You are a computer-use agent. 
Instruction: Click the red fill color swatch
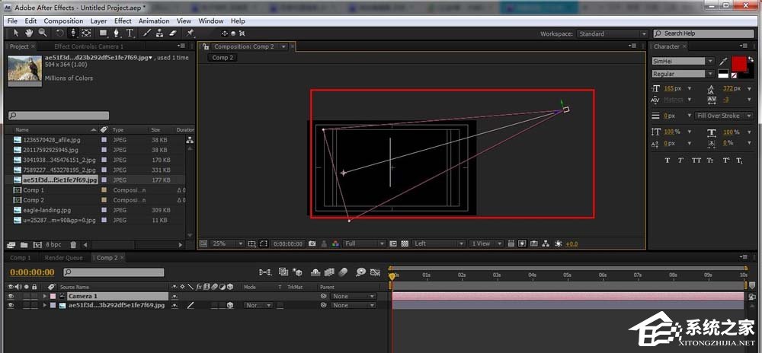click(741, 63)
